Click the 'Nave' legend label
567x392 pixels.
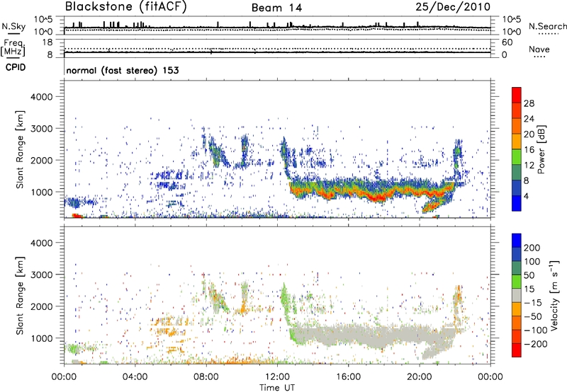point(539,50)
